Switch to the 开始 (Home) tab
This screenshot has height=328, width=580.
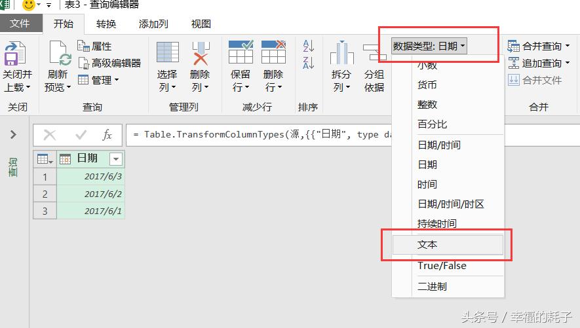tap(64, 24)
